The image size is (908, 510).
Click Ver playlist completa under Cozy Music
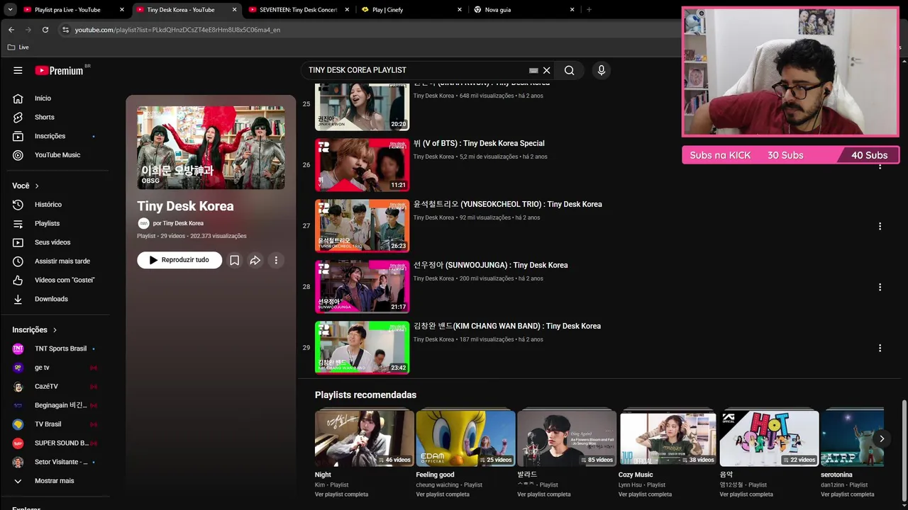(645, 494)
